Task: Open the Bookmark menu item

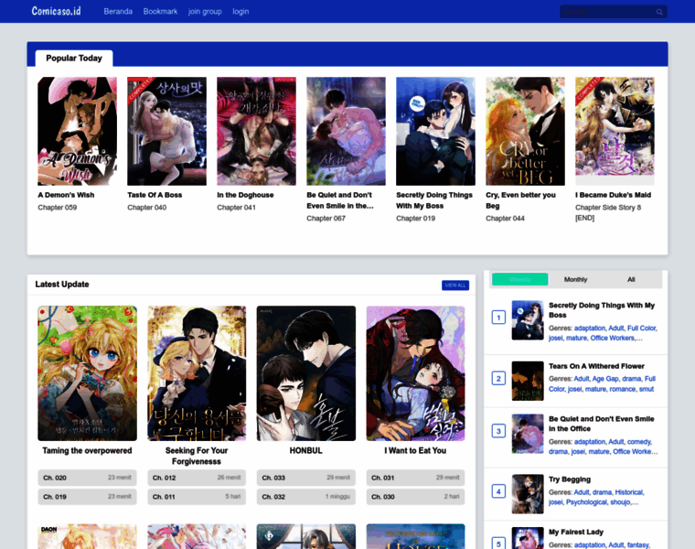Action: [160, 12]
